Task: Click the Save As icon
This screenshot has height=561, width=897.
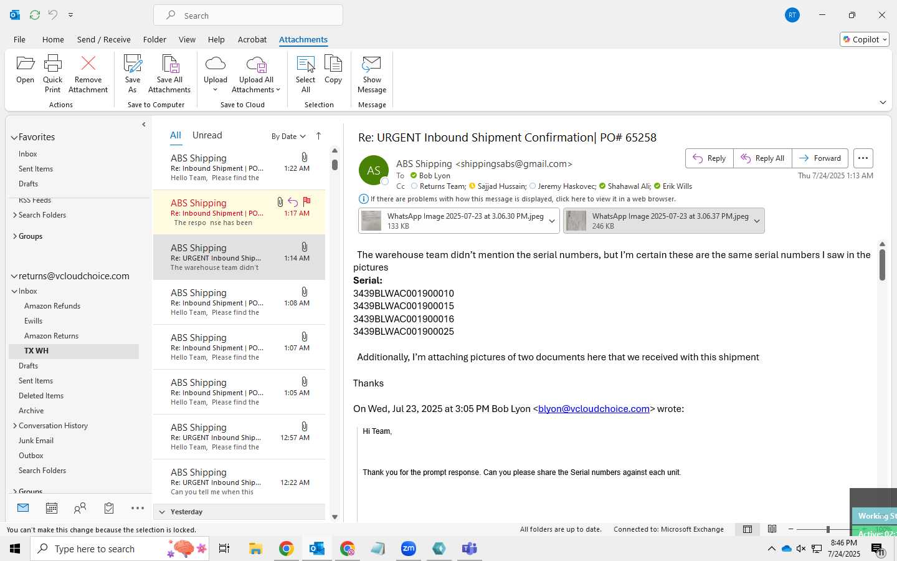Action: (x=133, y=74)
